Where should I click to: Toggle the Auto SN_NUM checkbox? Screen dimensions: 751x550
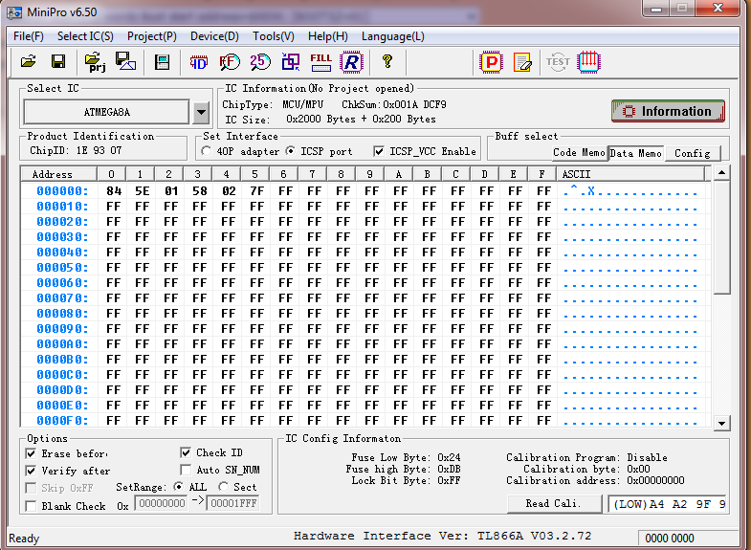[x=186, y=470]
